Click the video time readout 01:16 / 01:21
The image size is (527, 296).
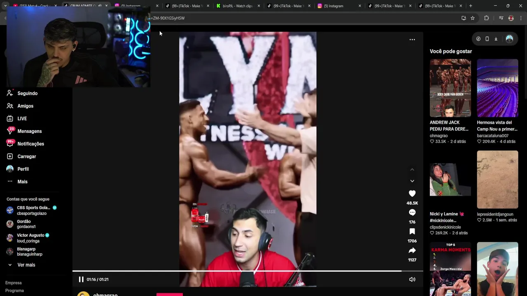(x=98, y=280)
